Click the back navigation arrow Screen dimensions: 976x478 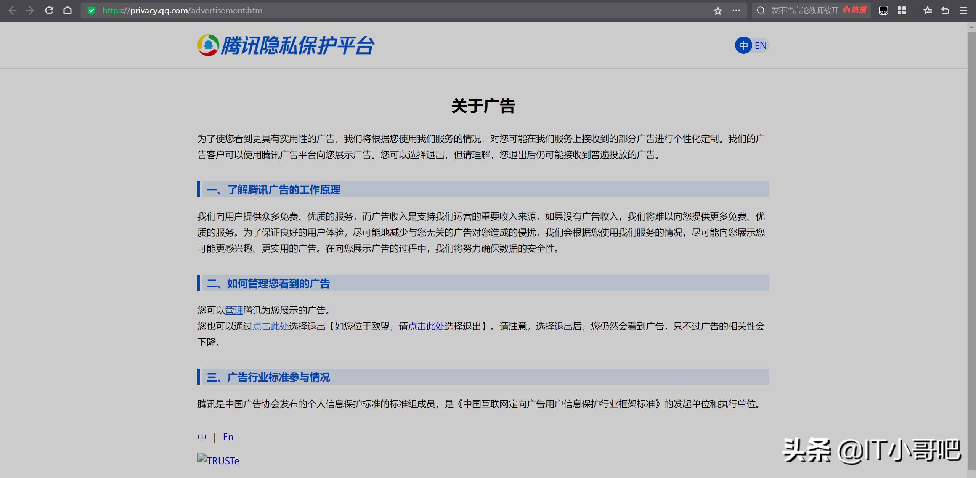point(13,10)
